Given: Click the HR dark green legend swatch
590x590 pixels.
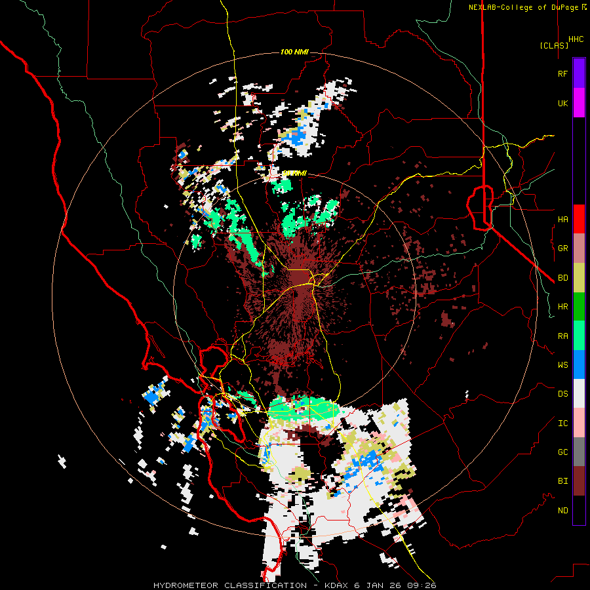Looking at the screenshot, I should pyautogui.click(x=579, y=307).
